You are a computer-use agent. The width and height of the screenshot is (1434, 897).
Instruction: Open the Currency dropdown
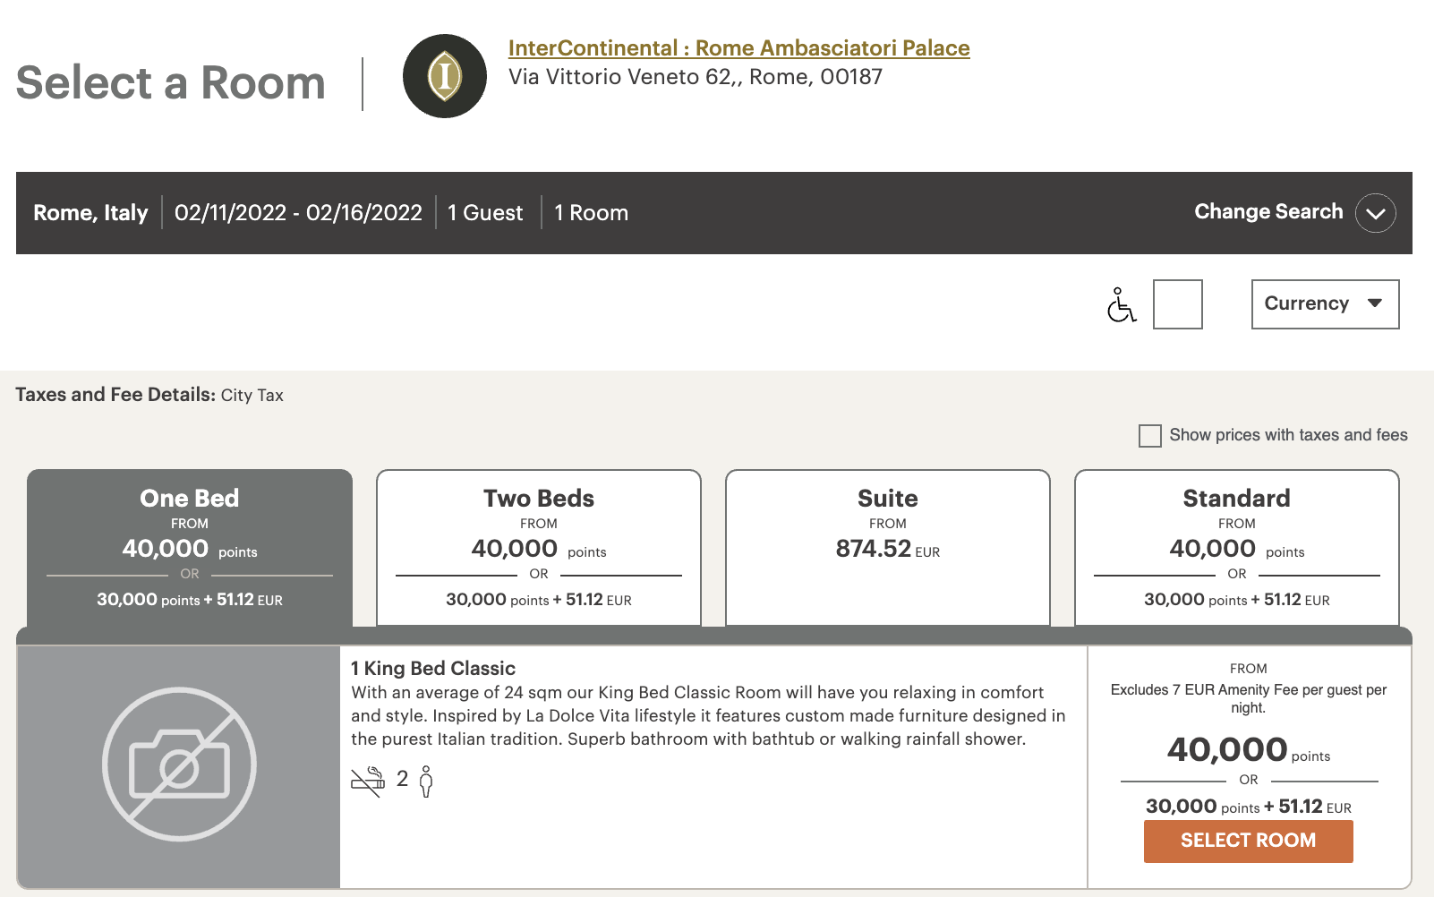(x=1325, y=304)
